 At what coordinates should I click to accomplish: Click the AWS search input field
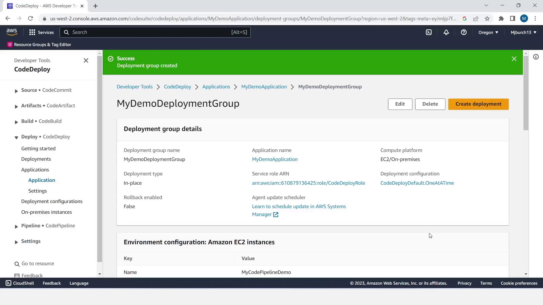[150, 32]
